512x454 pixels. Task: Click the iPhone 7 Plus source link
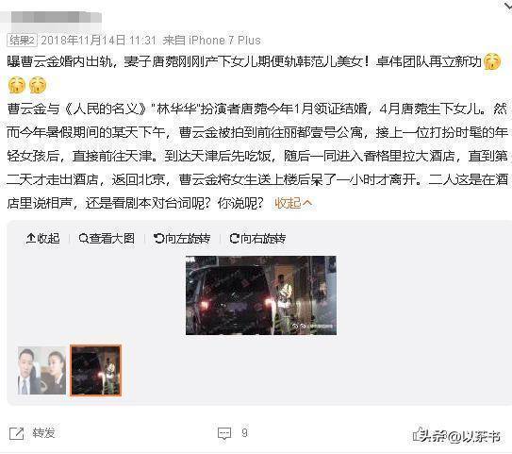(224, 41)
